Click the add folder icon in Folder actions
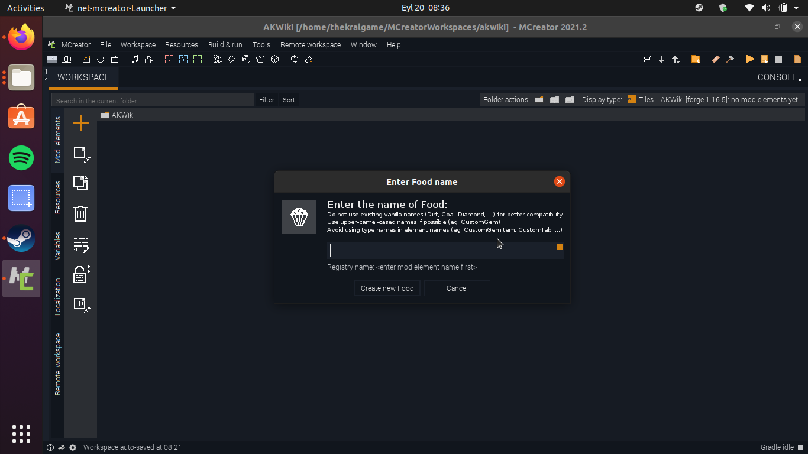Screen dimensions: 808x454 coord(539,99)
